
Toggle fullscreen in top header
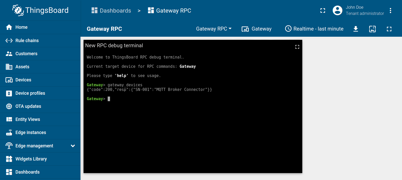click(323, 11)
